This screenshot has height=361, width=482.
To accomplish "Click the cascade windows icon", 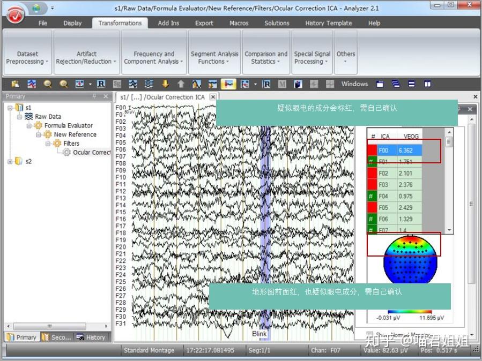I will pos(396,84).
